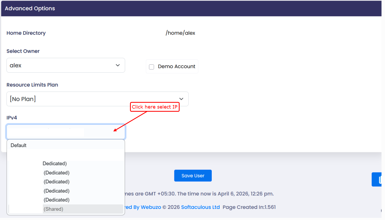
Task: Tick the Demo Account checkbox
Action: click(152, 67)
